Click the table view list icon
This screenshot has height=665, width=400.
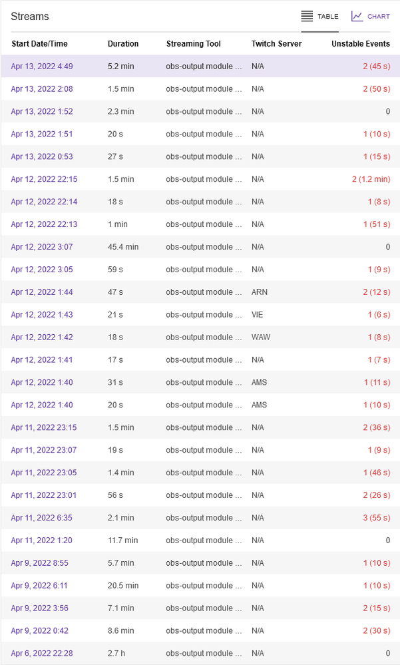[x=307, y=16]
